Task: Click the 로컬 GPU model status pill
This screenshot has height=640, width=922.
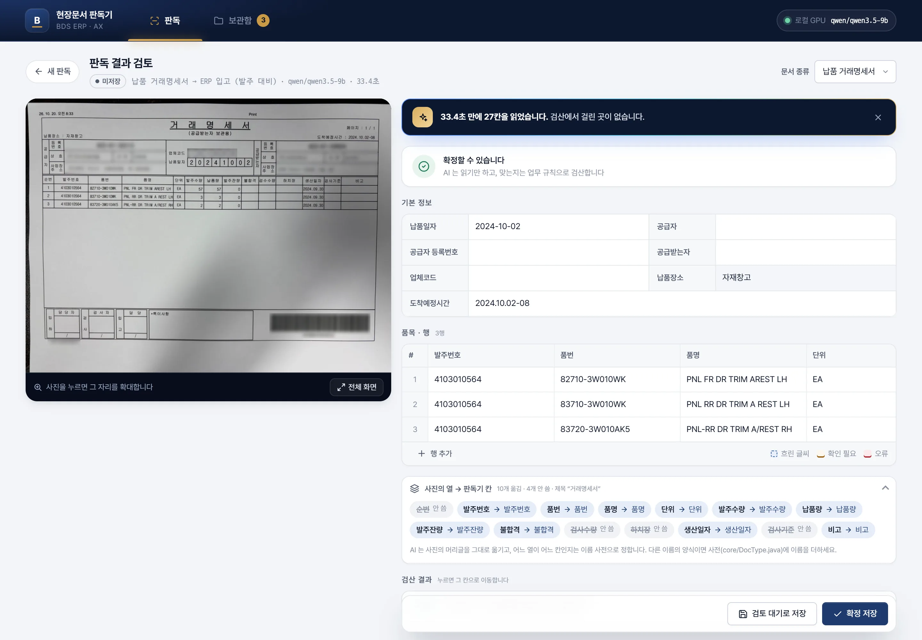Action: pos(836,20)
